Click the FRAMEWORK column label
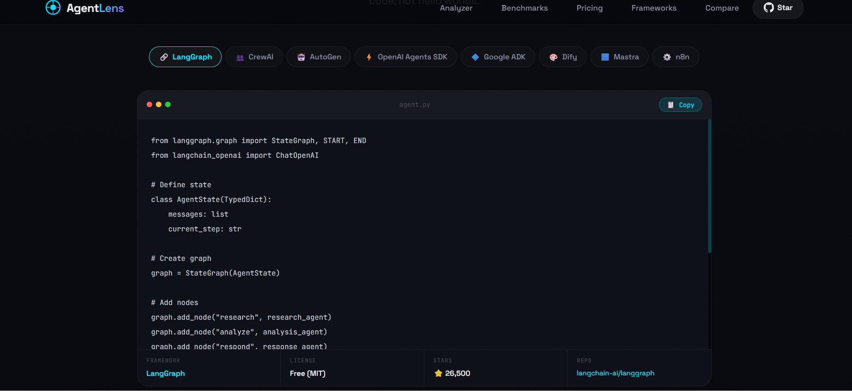 [x=163, y=361]
